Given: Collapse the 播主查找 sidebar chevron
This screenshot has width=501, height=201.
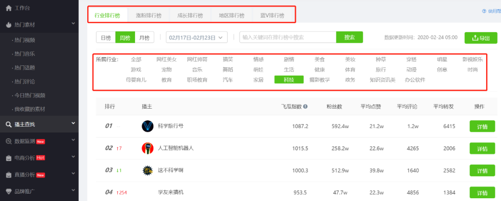Looking at the screenshot, I should pyautogui.click(x=73, y=123).
